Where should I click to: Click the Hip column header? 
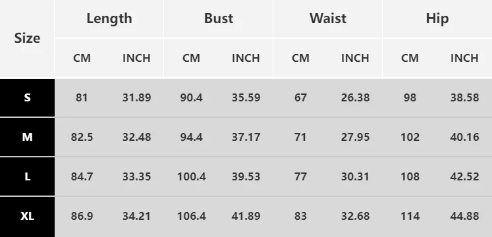click(437, 18)
